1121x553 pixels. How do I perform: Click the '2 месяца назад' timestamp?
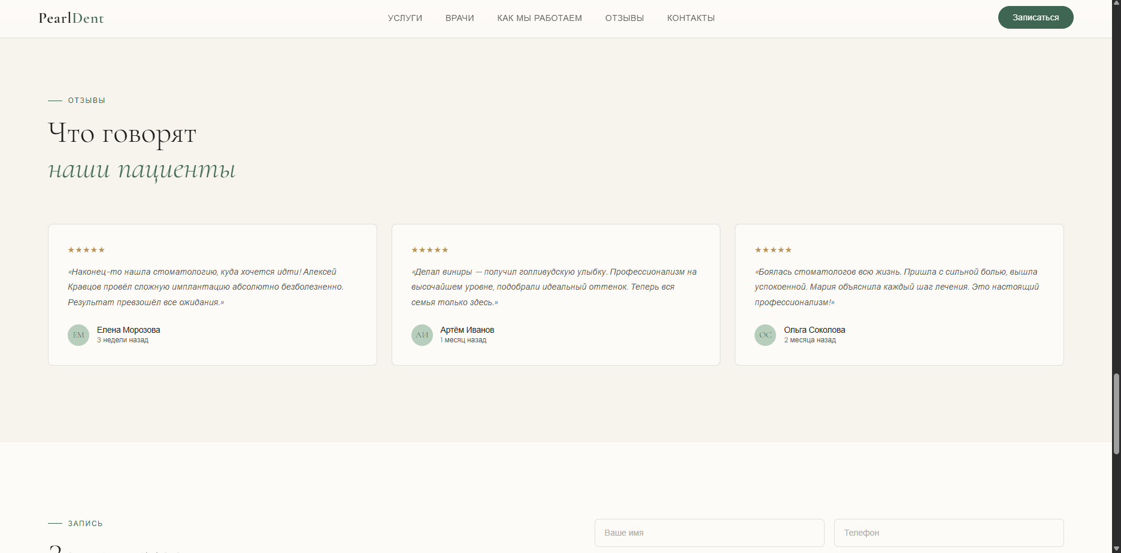pos(810,340)
